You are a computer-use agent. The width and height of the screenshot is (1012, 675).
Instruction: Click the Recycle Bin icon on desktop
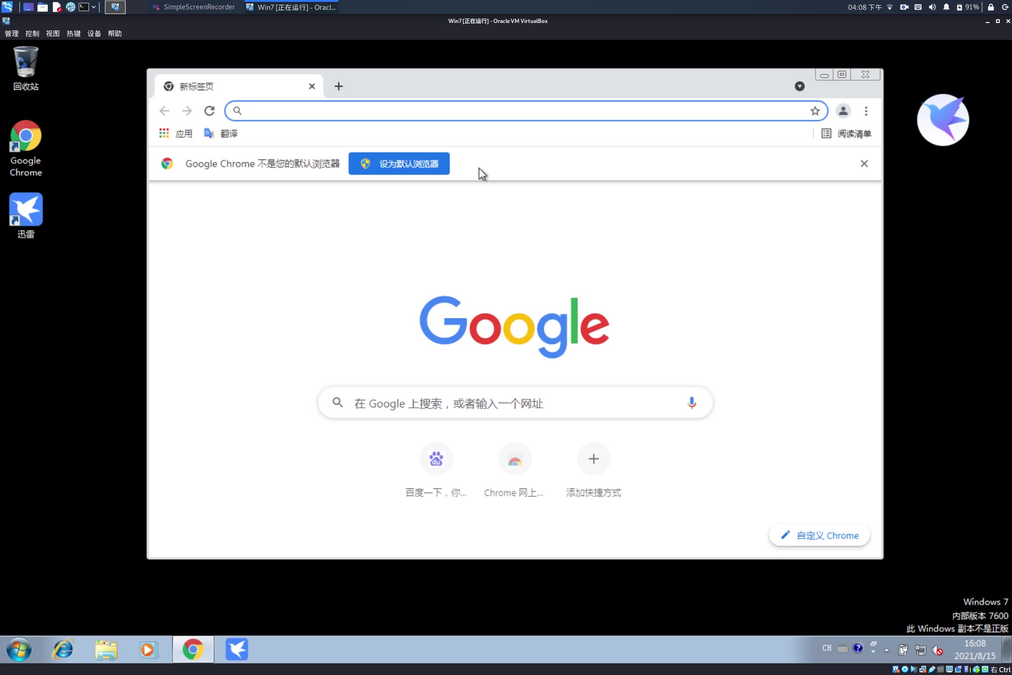[x=26, y=61]
